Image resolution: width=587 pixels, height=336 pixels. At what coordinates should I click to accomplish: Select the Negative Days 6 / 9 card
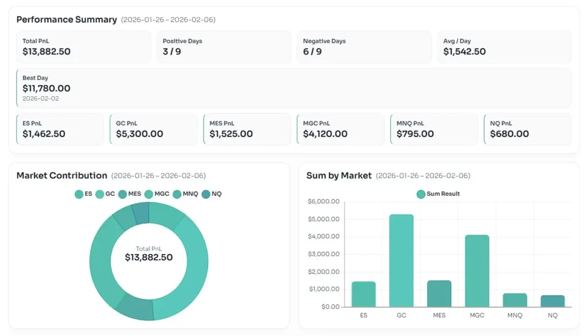pyautogui.click(x=364, y=47)
